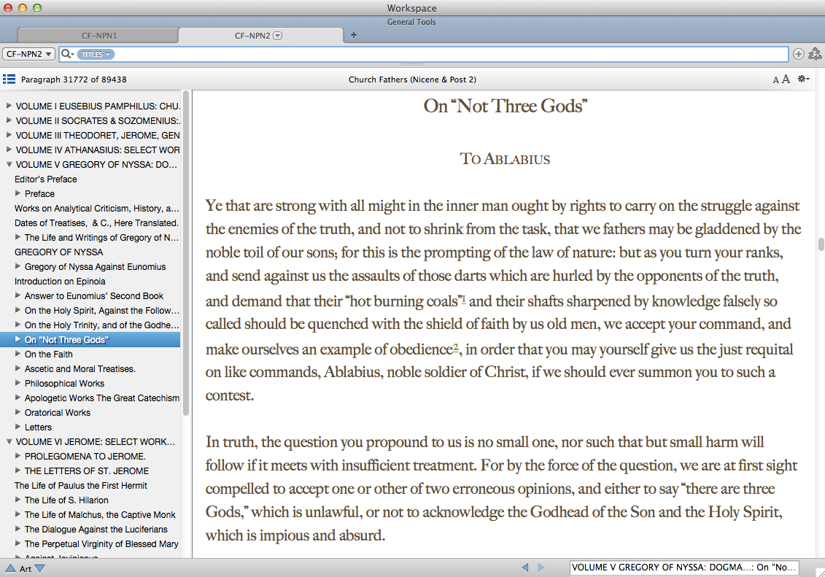825x577 pixels.
Task: Click the main text pane scrollbar thumb
Action: (821, 244)
